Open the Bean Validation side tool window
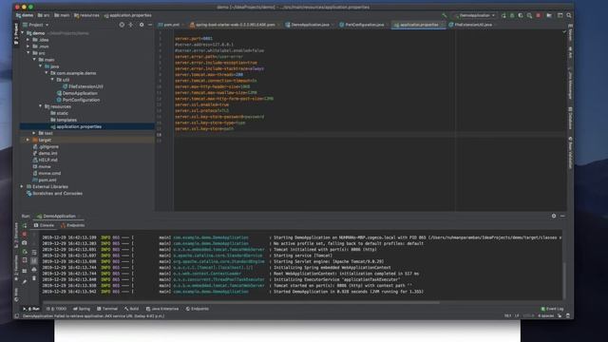Image resolution: width=608 pixels, height=342 pixels. coord(570,152)
